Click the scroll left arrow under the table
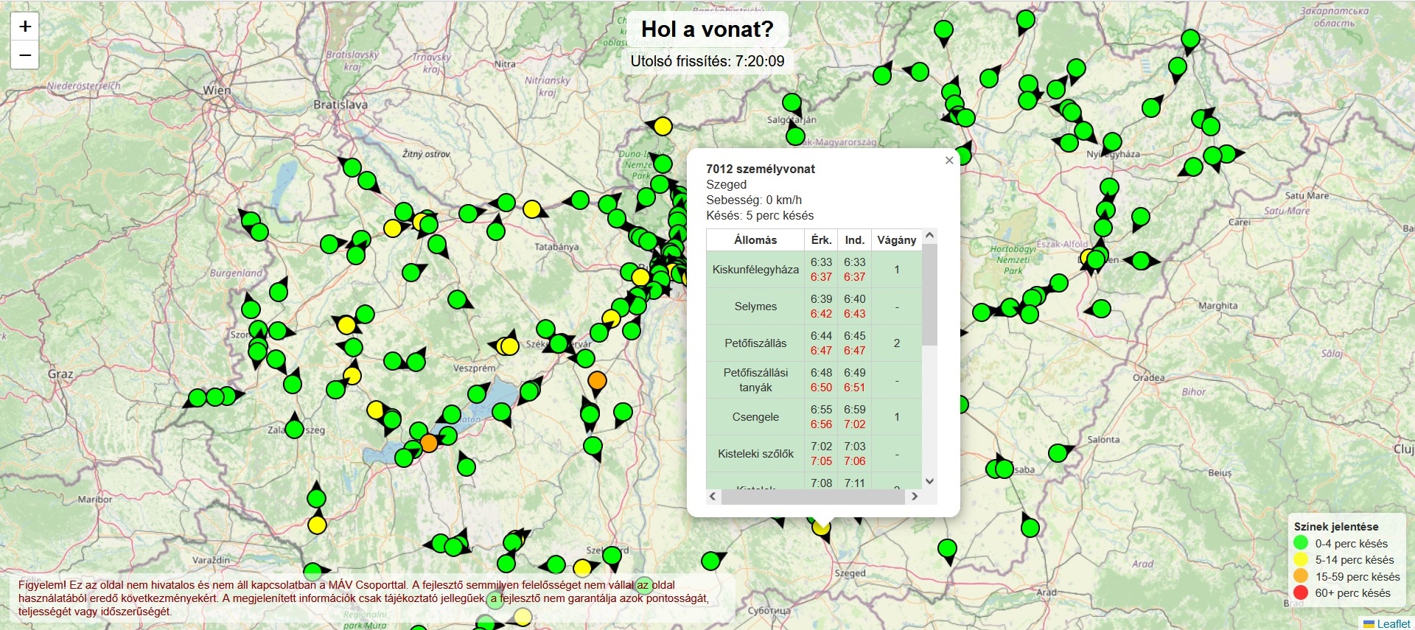The image size is (1415, 630). pos(713,497)
